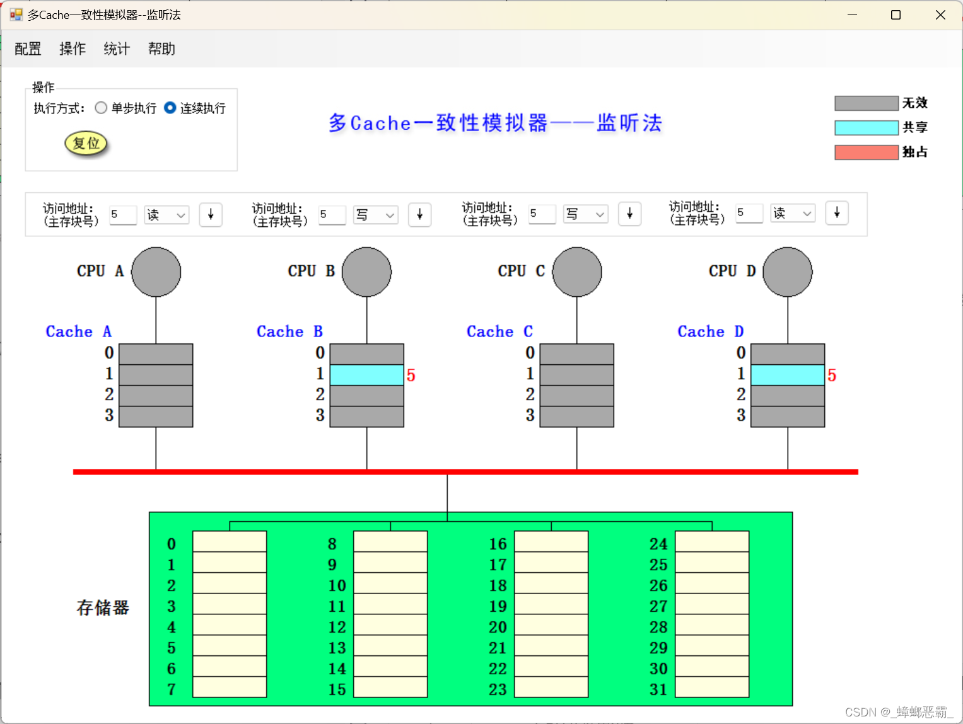Viewport: 963px width, 724px height.
Task: Click the CPU D execute down-arrow button
Action: tap(837, 213)
